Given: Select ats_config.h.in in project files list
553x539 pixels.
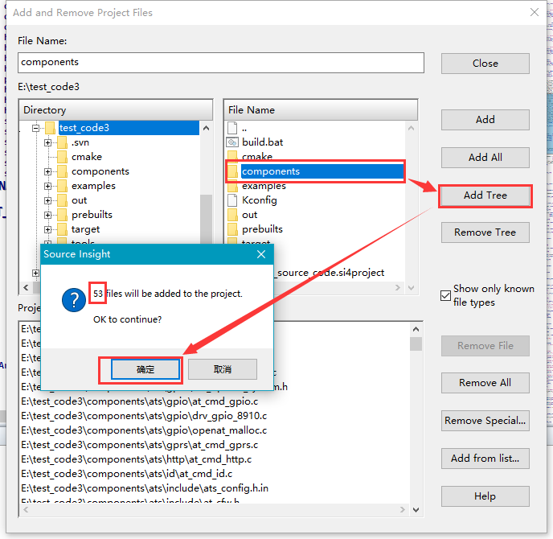Looking at the screenshot, I should click(145, 488).
